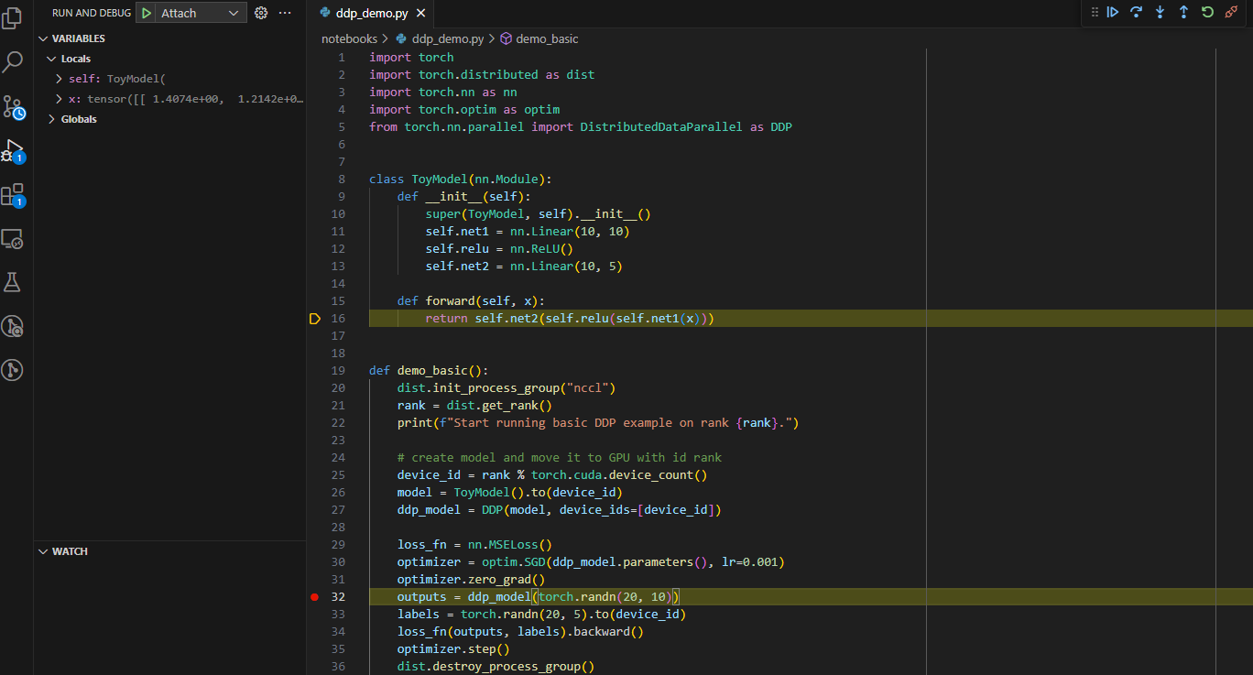Click the green Restart debug icon
Screen dimensions: 1253x675
click(x=1207, y=12)
